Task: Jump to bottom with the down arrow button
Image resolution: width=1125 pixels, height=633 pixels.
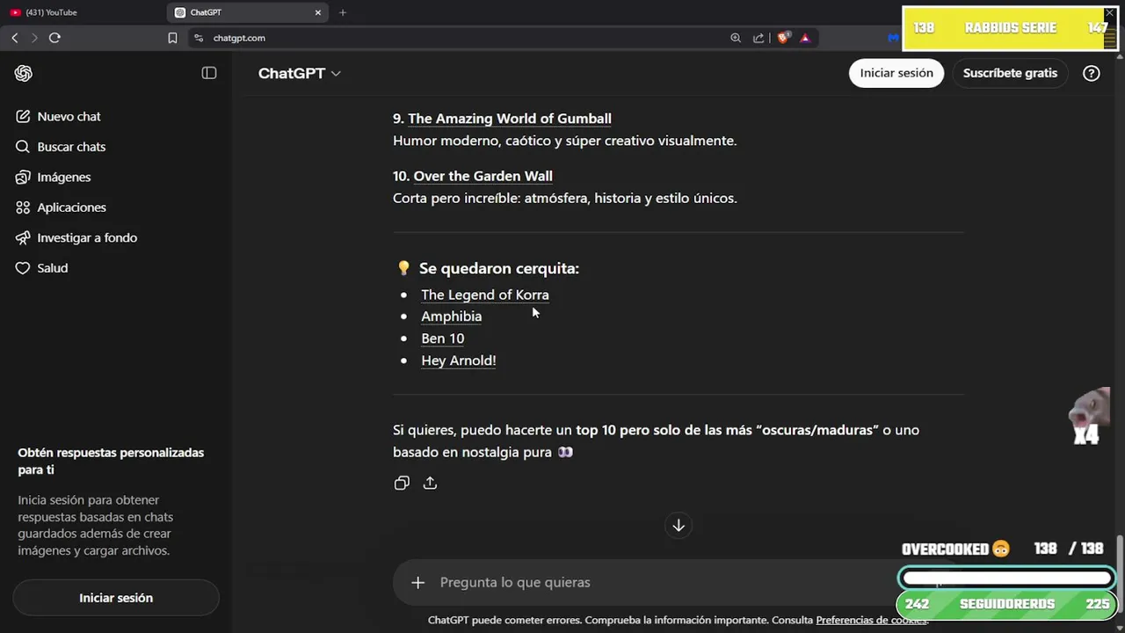Action: tap(679, 526)
